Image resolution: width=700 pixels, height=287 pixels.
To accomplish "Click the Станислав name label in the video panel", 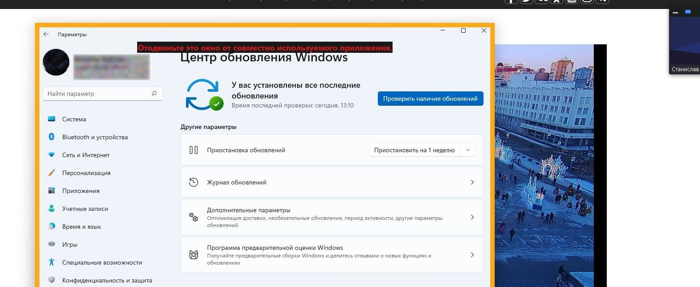I will [x=685, y=69].
